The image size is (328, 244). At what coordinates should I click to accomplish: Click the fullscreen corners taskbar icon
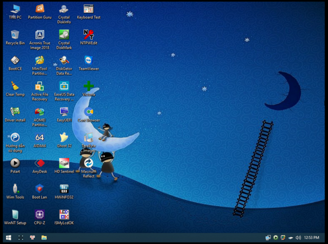(x=20, y=237)
